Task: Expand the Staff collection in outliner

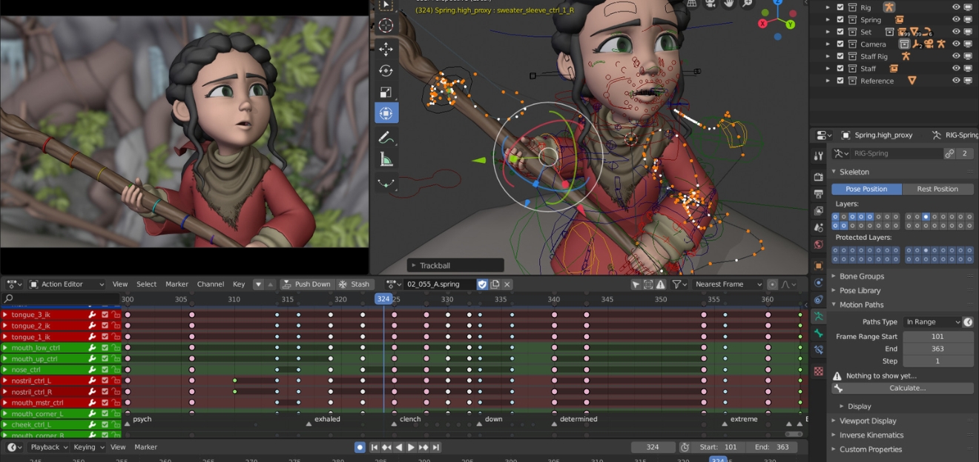Action: pyautogui.click(x=828, y=69)
